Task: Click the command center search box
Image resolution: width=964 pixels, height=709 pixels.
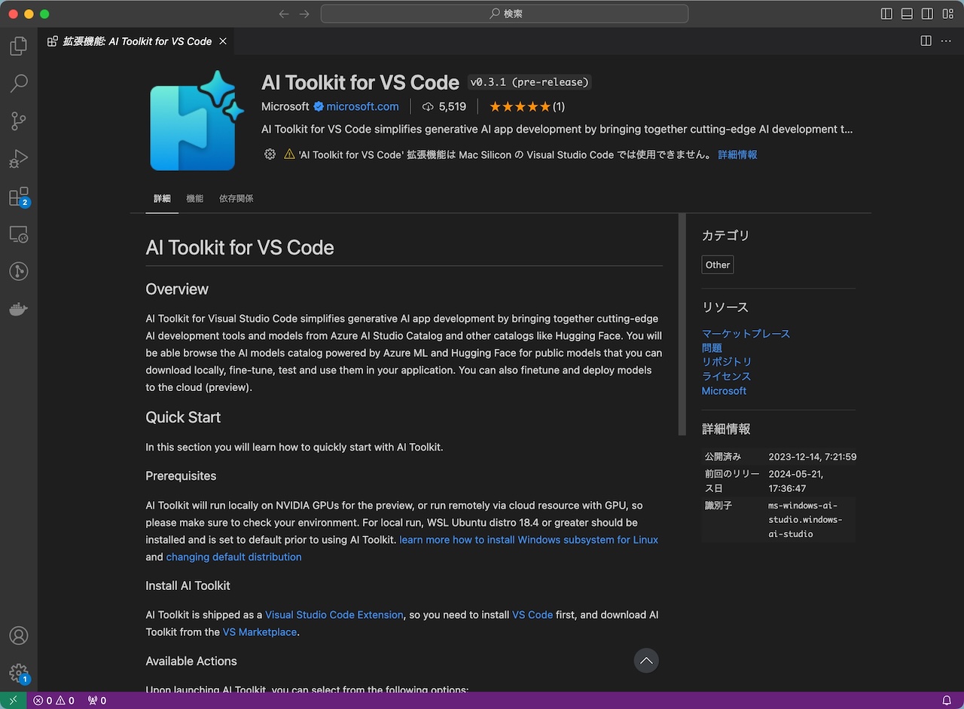Action: [505, 14]
